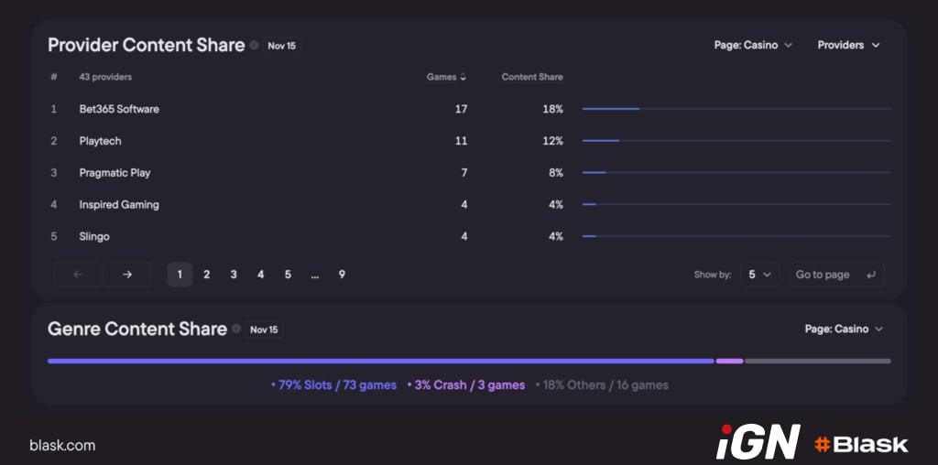The width and height of the screenshot is (938, 465).
Task: Select page 1 in pagination
Action: [180, 275]
